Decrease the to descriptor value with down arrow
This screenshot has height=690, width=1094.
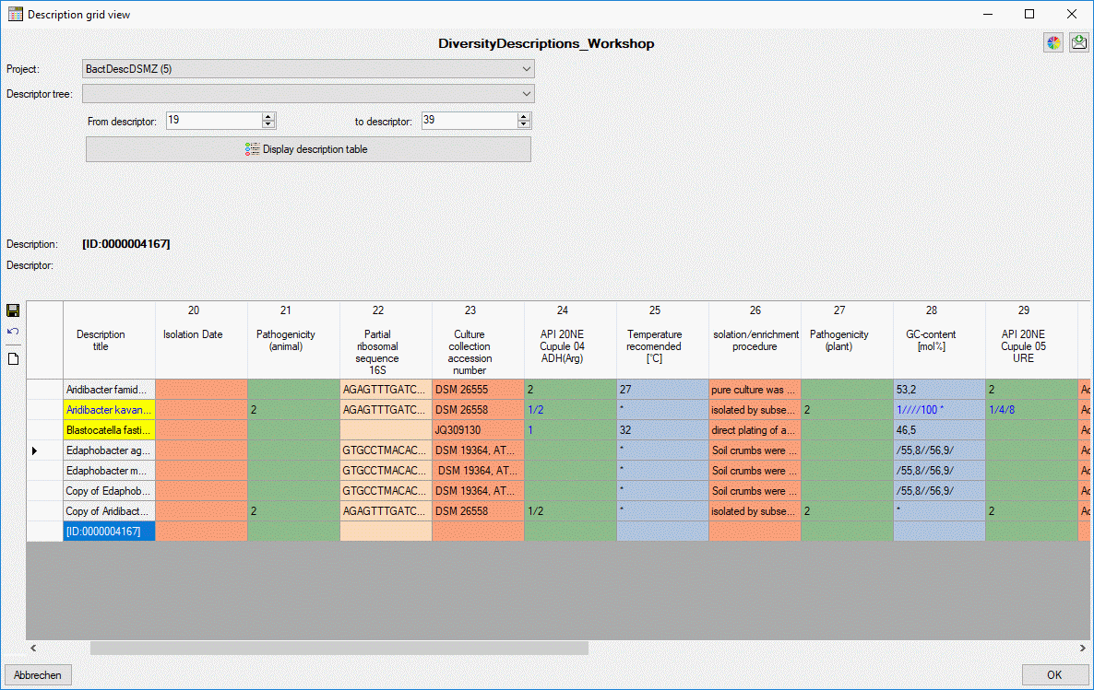pos(524,125)
